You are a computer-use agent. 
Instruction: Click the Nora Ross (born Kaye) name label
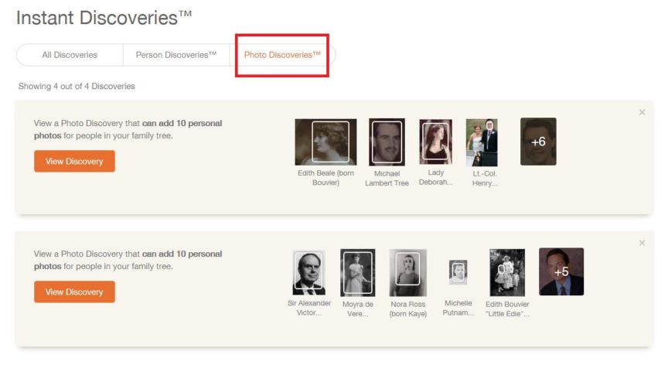pos(407,309)
